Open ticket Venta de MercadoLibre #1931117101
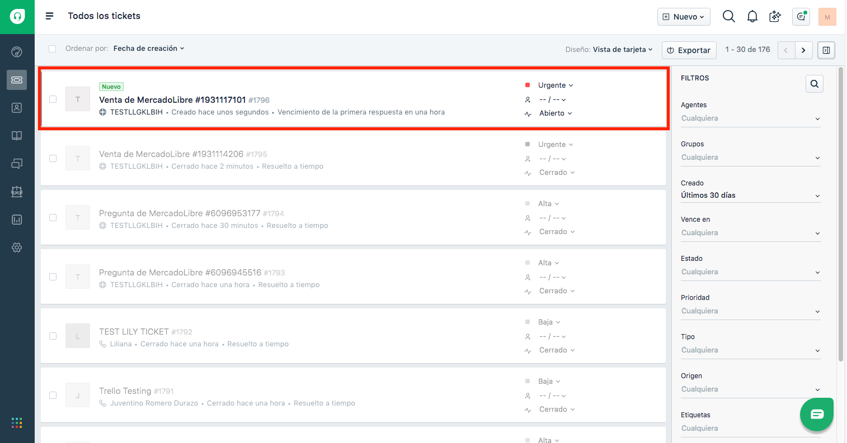This screenshot has width=847, height=443. 172,100
